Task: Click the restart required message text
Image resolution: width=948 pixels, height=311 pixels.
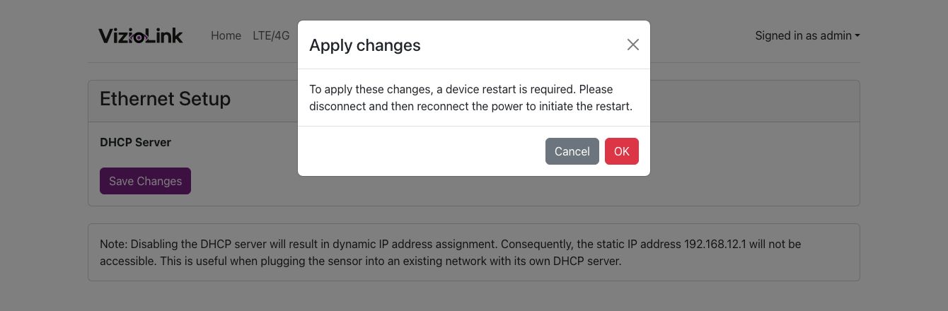Action: coord(470,98)
